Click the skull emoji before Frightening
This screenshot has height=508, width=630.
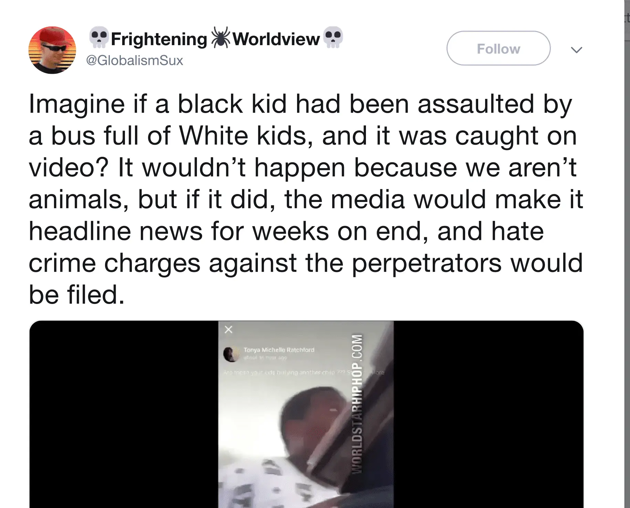coord(99,38)
